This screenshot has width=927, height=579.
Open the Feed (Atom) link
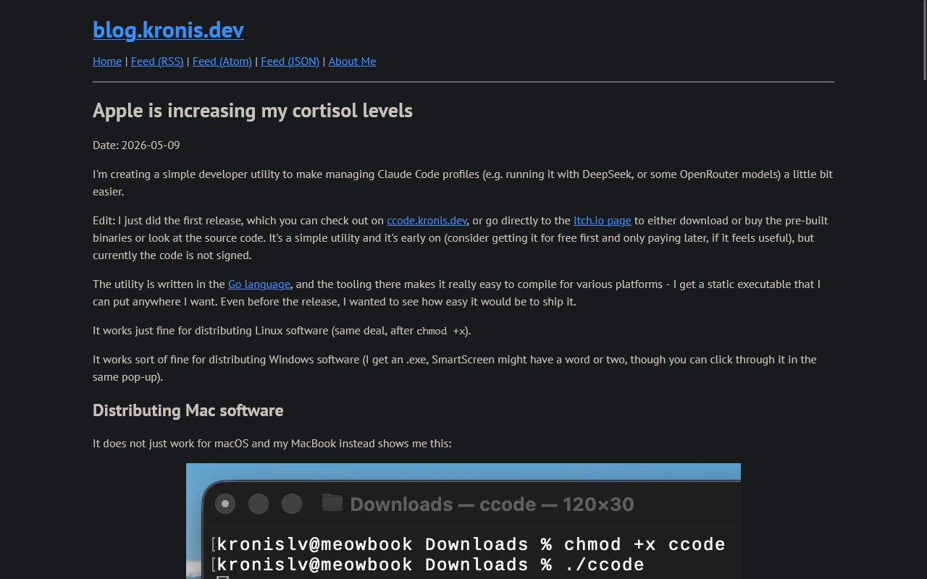[222, 62]
